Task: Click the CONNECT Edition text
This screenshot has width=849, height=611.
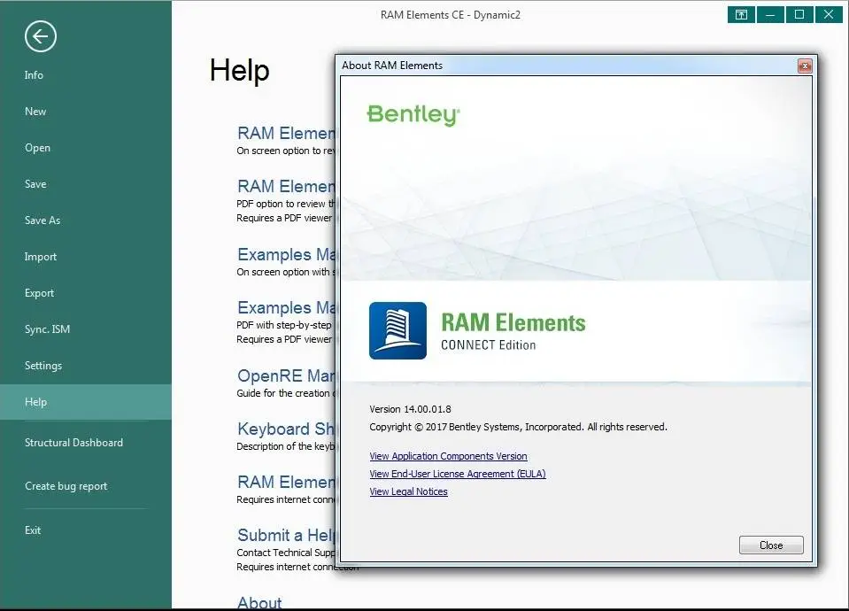Action: point(488,345)
